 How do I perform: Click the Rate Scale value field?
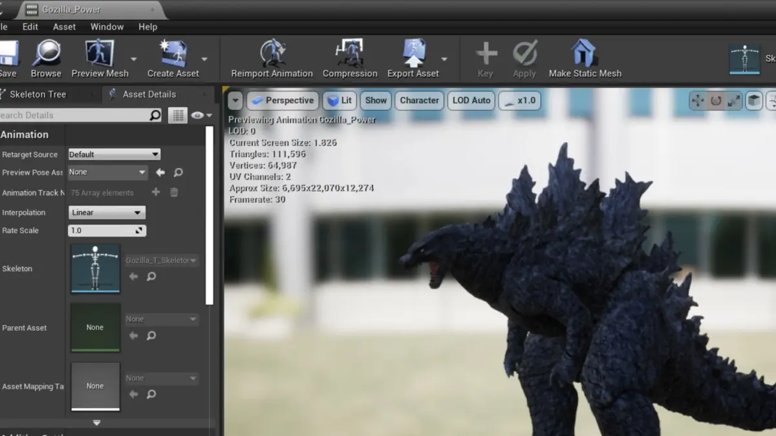tap(107, 231)
